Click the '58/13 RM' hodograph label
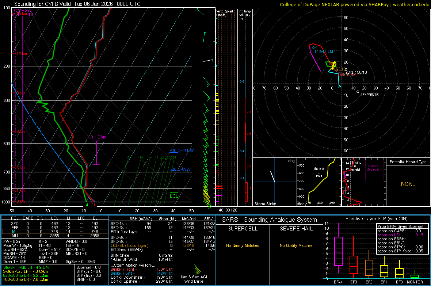The image size is (431, 286). [x=348, y=75]
